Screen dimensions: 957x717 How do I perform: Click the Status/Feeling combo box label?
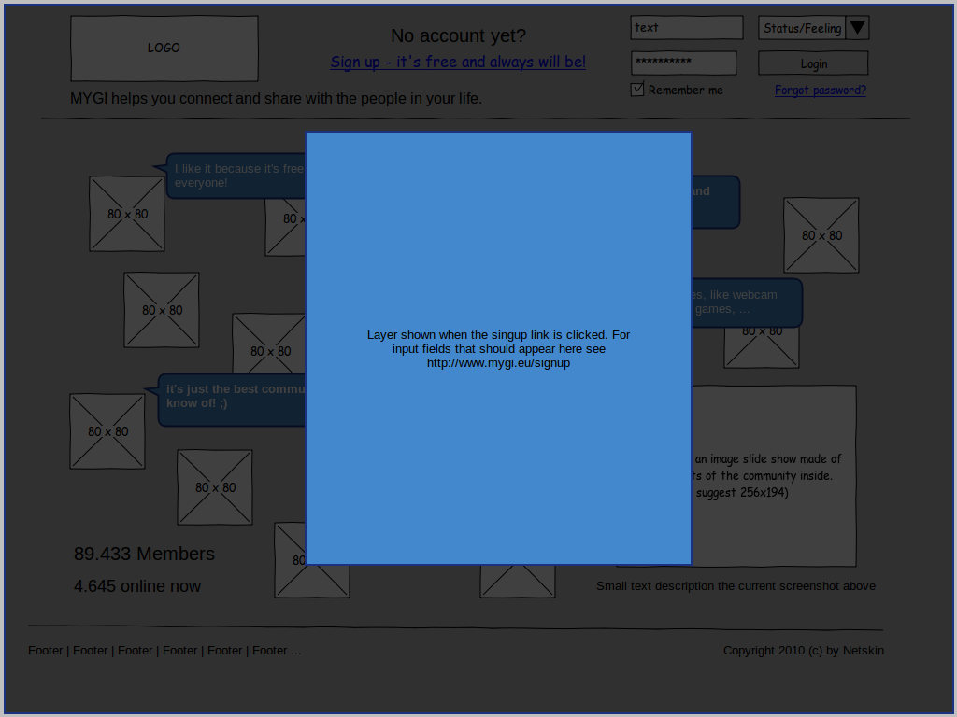tap(802, 28)
